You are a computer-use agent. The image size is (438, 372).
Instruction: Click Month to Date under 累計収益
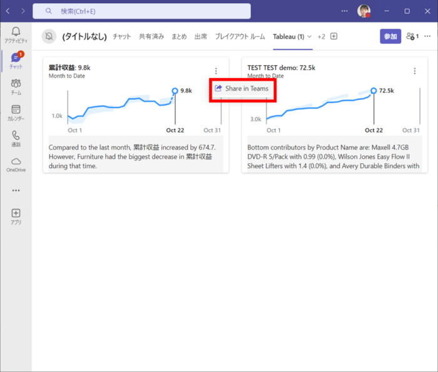67,76
